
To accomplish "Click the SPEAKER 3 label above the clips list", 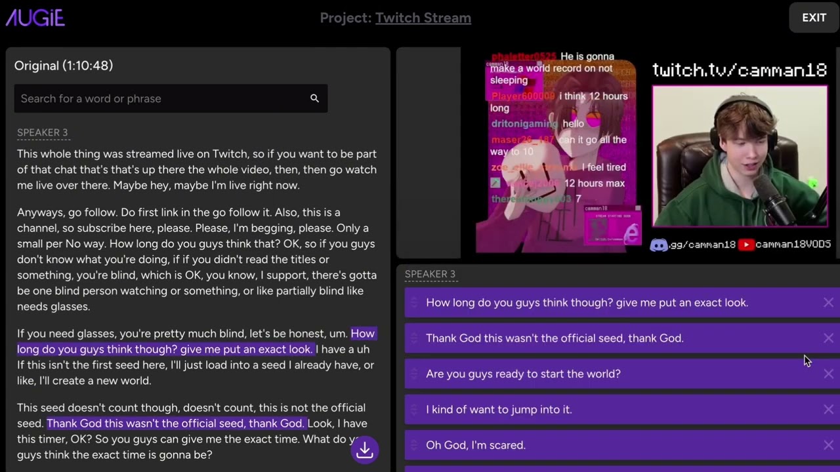I will [430, 274].
